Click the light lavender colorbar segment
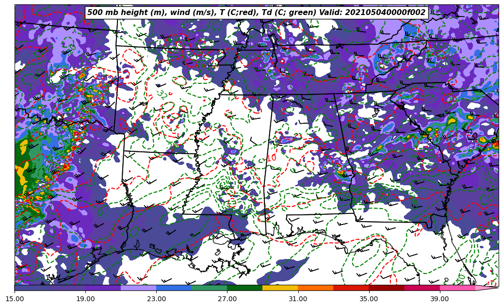 click(138, 288)
